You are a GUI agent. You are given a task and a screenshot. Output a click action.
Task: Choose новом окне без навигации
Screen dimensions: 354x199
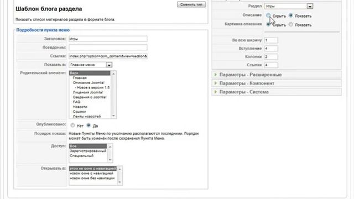pyautogui.click(x=93, y=178)
